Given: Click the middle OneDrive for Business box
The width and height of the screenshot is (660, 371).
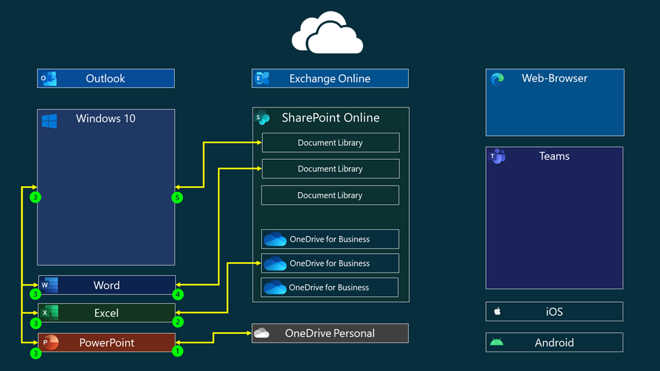Looking at the screenshot, I should pos(330,263).
